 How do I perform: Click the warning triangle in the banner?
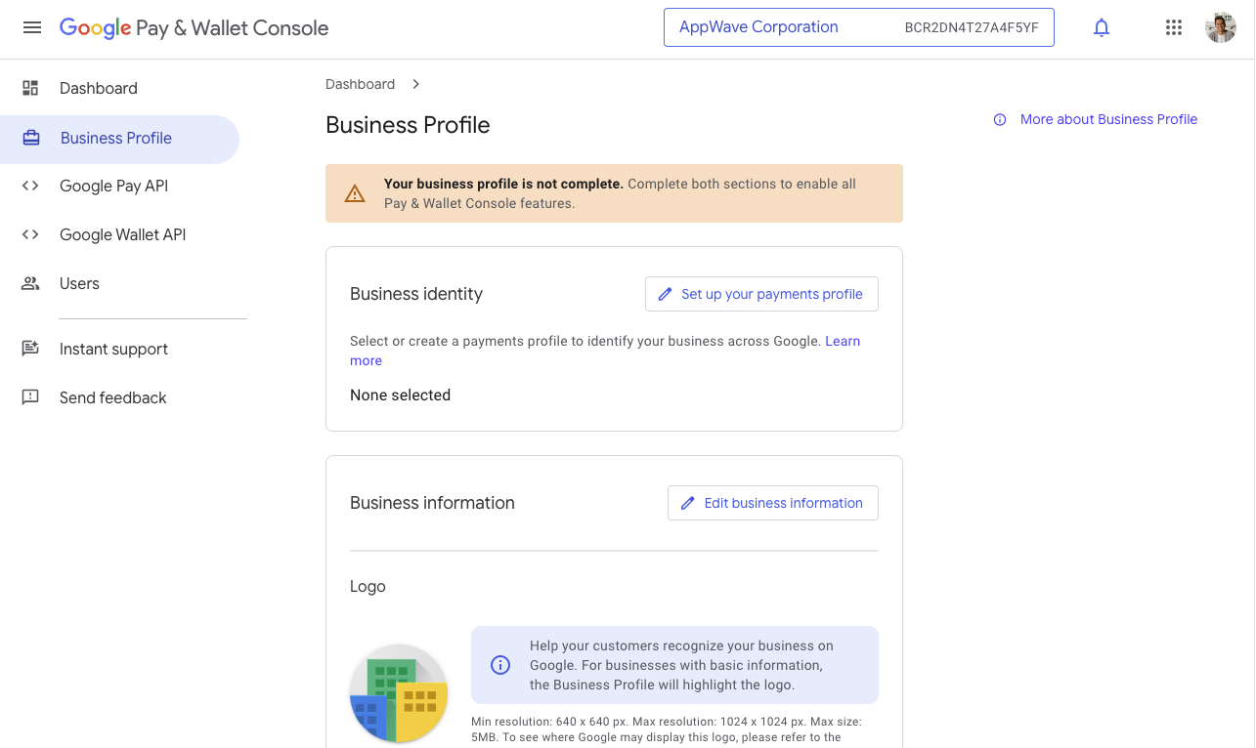tap(355, 193)
